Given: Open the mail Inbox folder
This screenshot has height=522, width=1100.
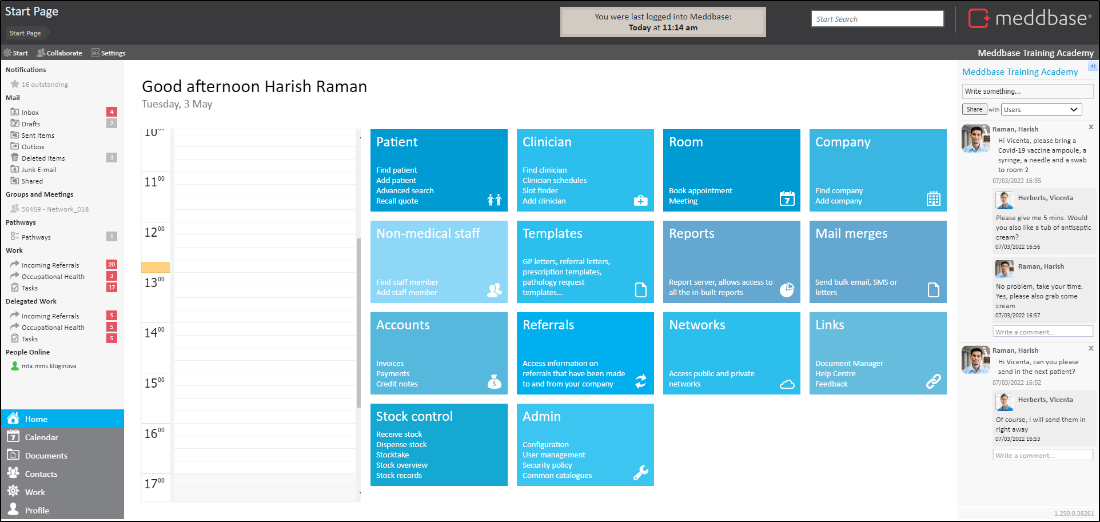Looking at the screenshot, I should pyautogui.click(x=30, y=113).
